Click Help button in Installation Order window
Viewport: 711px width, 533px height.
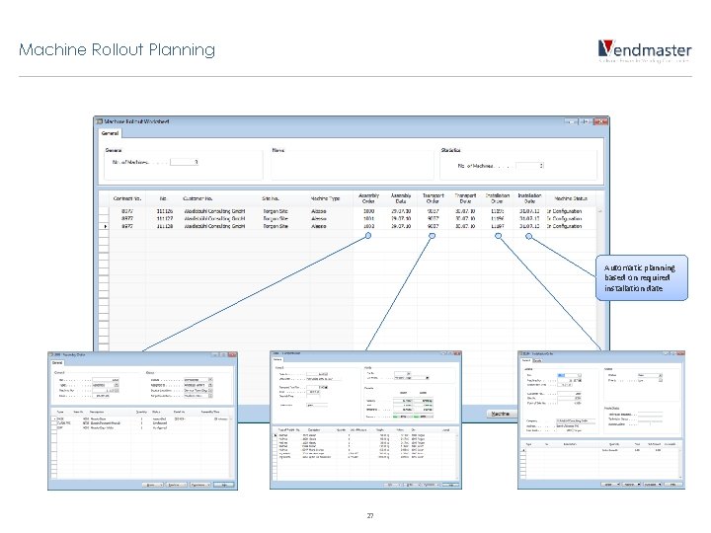(x=673, y=485)
